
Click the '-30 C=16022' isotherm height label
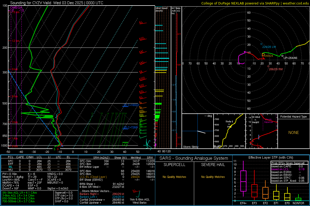131,105
